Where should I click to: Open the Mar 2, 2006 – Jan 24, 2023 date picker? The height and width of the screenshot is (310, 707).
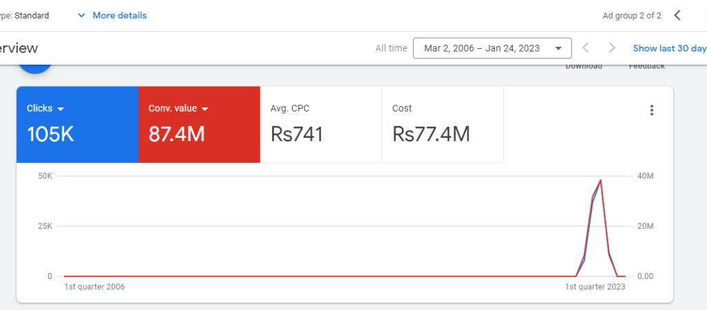(x=492, y=48)
